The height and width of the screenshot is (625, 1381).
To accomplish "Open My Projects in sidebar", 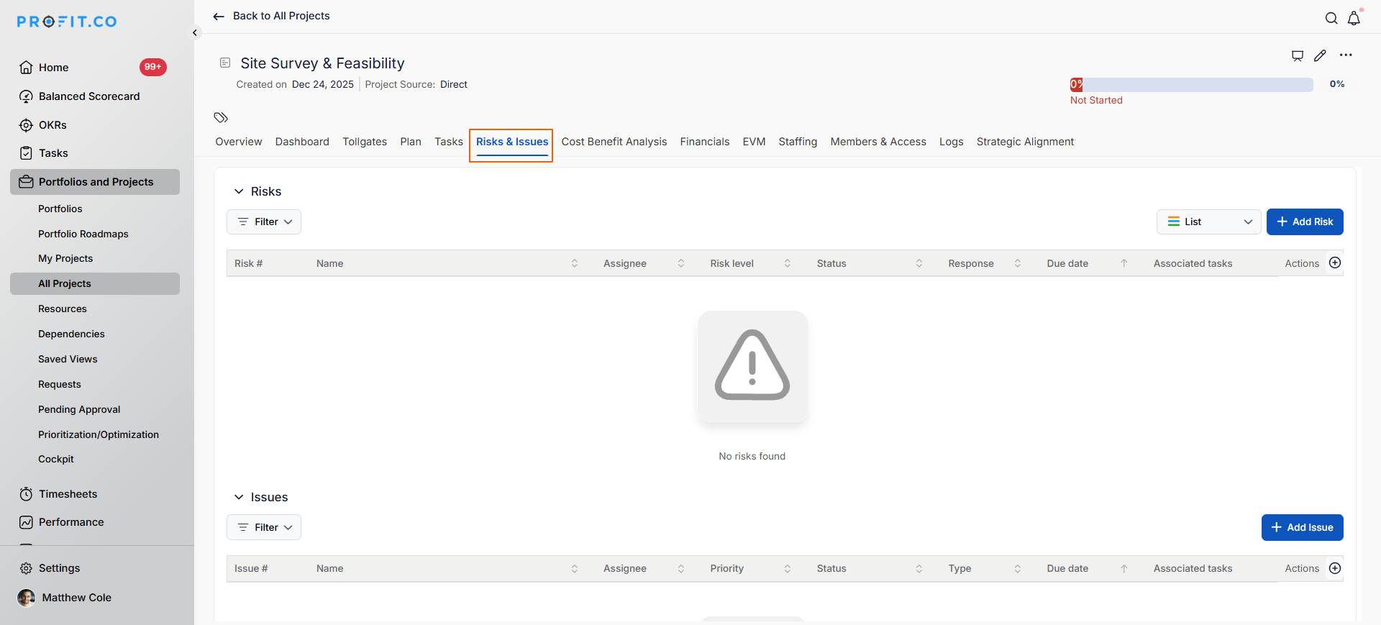I will coord(65,258).
